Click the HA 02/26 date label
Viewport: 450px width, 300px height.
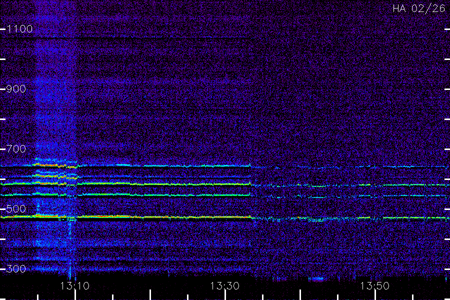point(419,8)
